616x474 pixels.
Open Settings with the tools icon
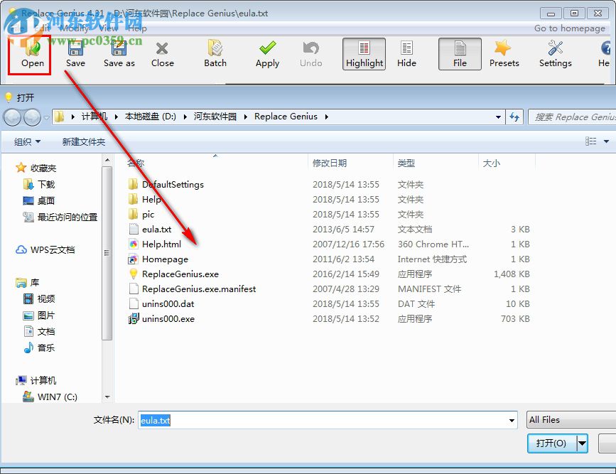point(555,54)
